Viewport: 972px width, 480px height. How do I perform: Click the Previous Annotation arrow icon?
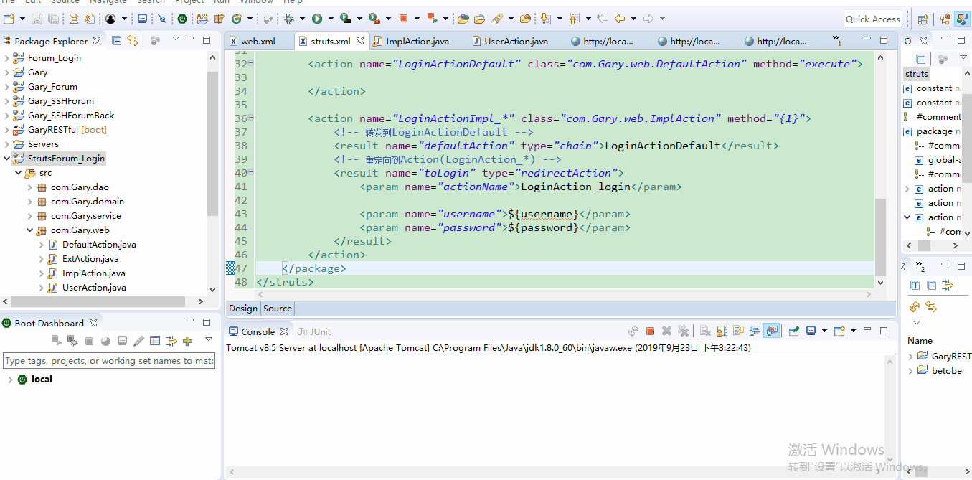[x=573, y=19]
